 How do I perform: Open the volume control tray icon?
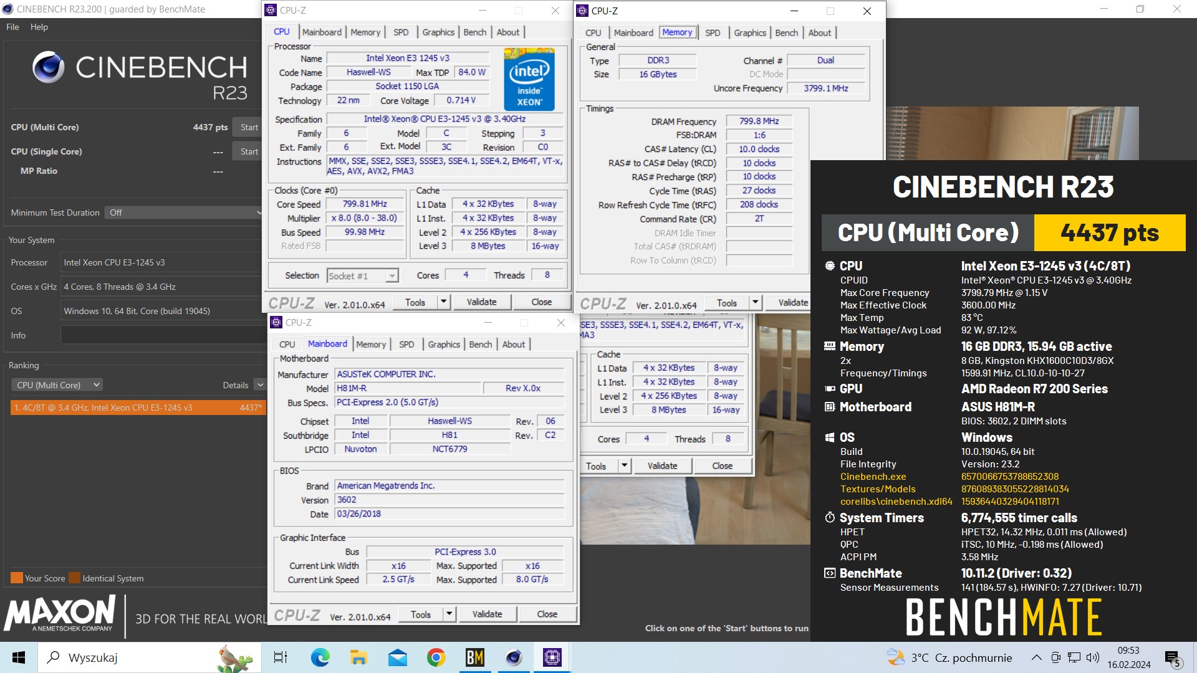(1092, 657)
